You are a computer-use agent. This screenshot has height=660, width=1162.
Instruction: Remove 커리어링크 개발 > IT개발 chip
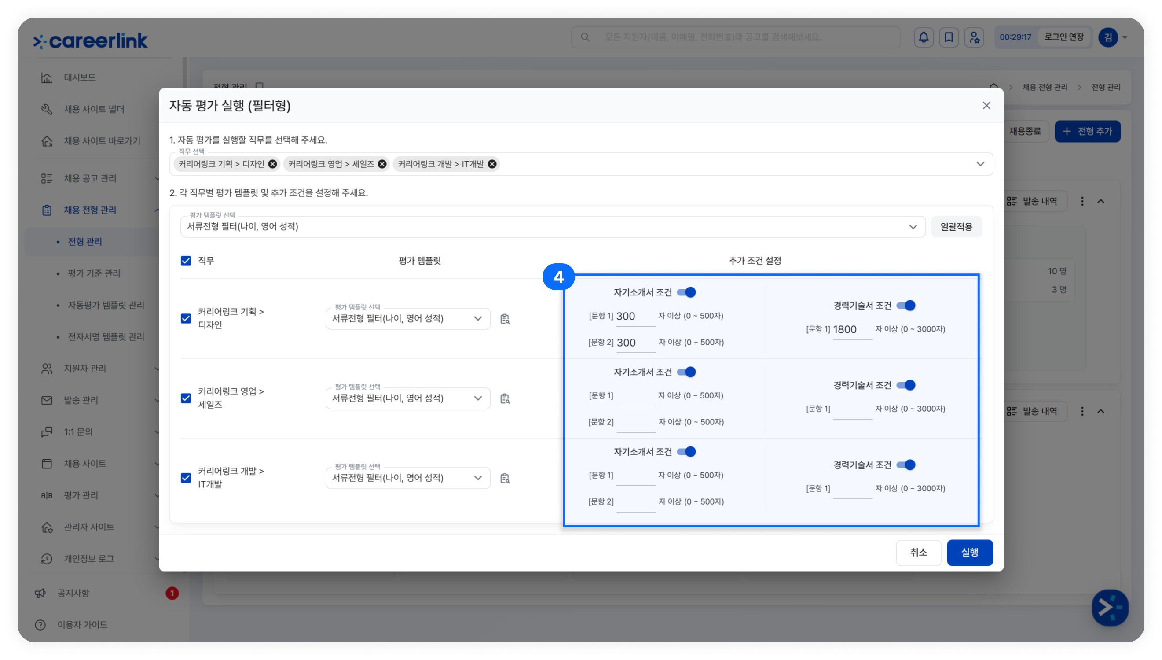(492, 164)
